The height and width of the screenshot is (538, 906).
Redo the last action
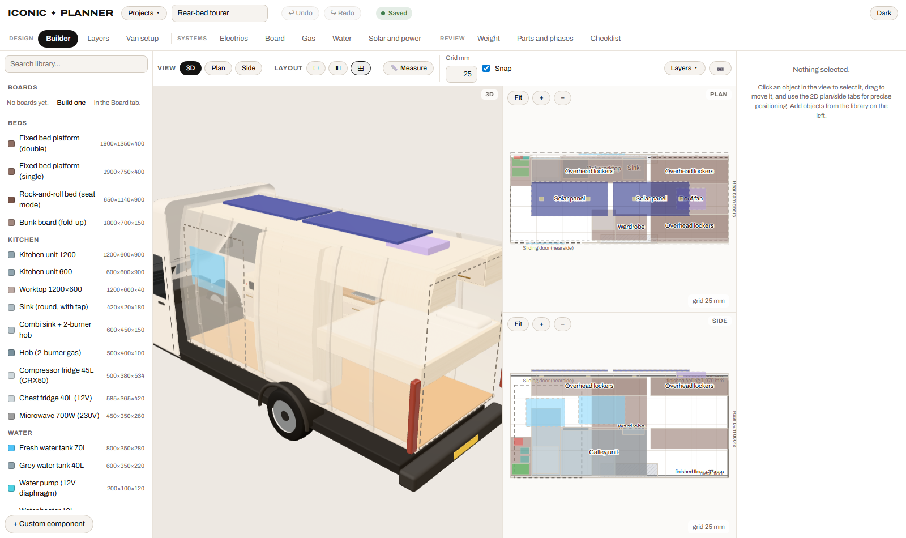tap(343, 13)
